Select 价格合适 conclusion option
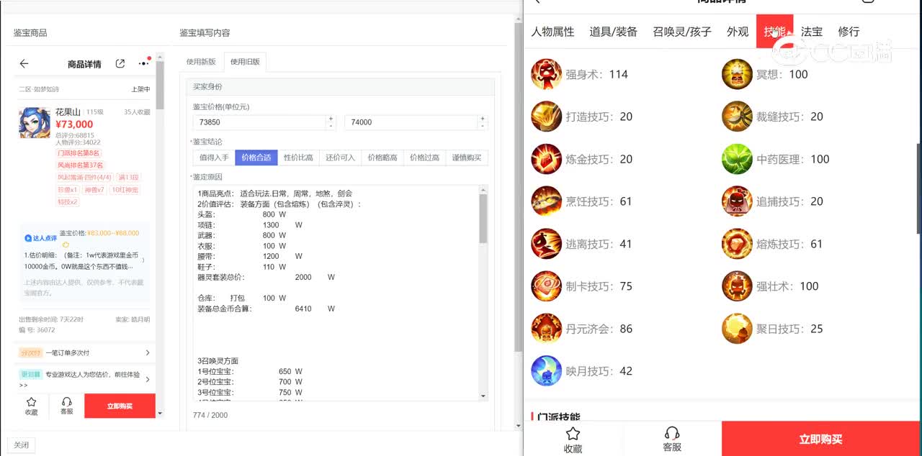Image resolution: width=922 pixels, height=456 pixels. point(256,158)
